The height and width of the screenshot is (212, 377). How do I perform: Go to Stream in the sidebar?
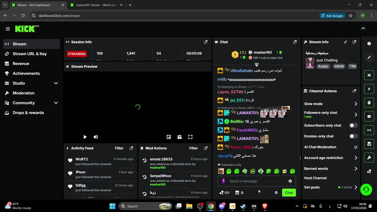click(31, 44)
